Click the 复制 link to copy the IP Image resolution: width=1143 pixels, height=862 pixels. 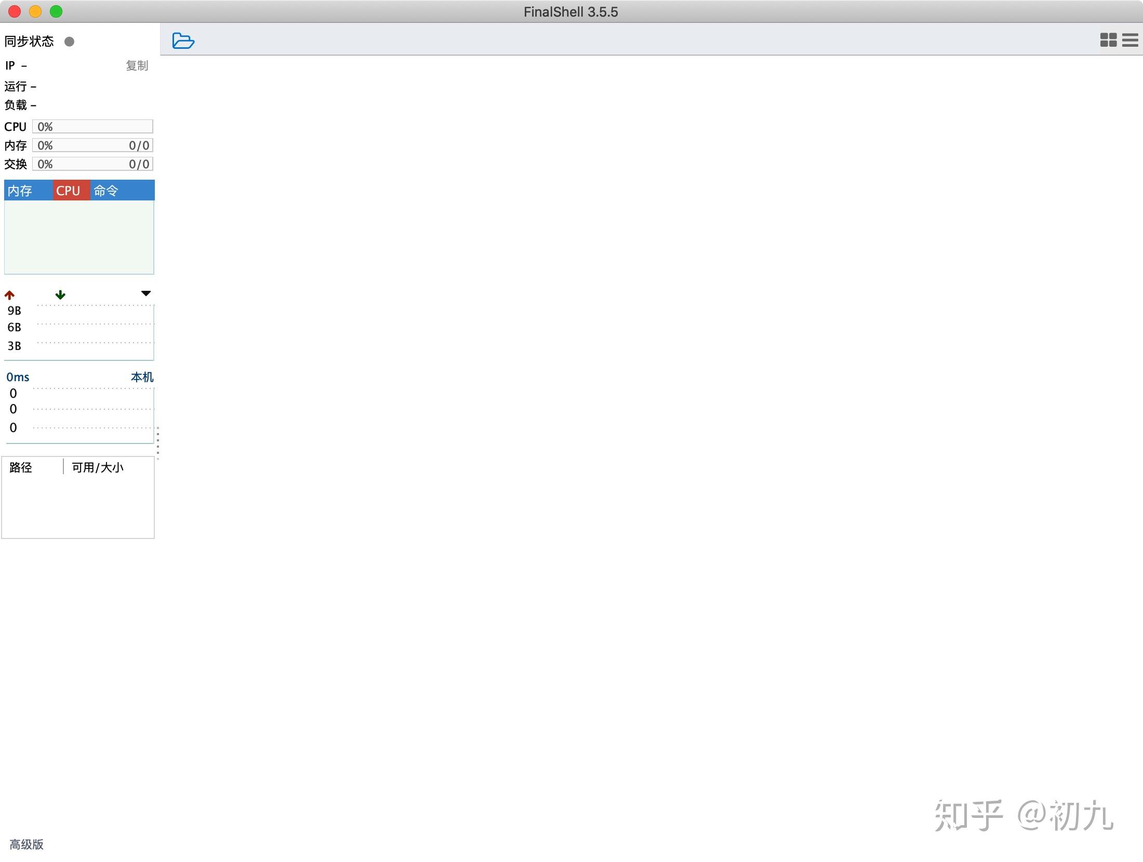click(x=136, y=65)
